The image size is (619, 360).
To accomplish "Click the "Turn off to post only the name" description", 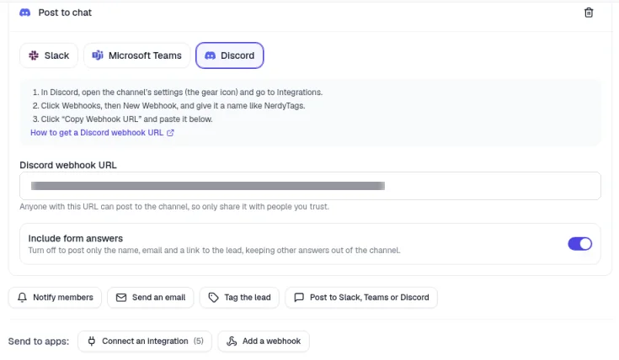I will (215, 251).
